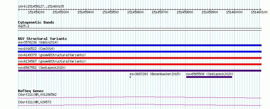Open the nsv1016522 (Coe2014) label
The image size is (270, 109).
(x=36, y=49)
